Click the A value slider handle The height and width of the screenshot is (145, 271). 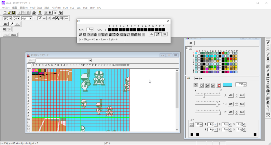pos(204,96)
